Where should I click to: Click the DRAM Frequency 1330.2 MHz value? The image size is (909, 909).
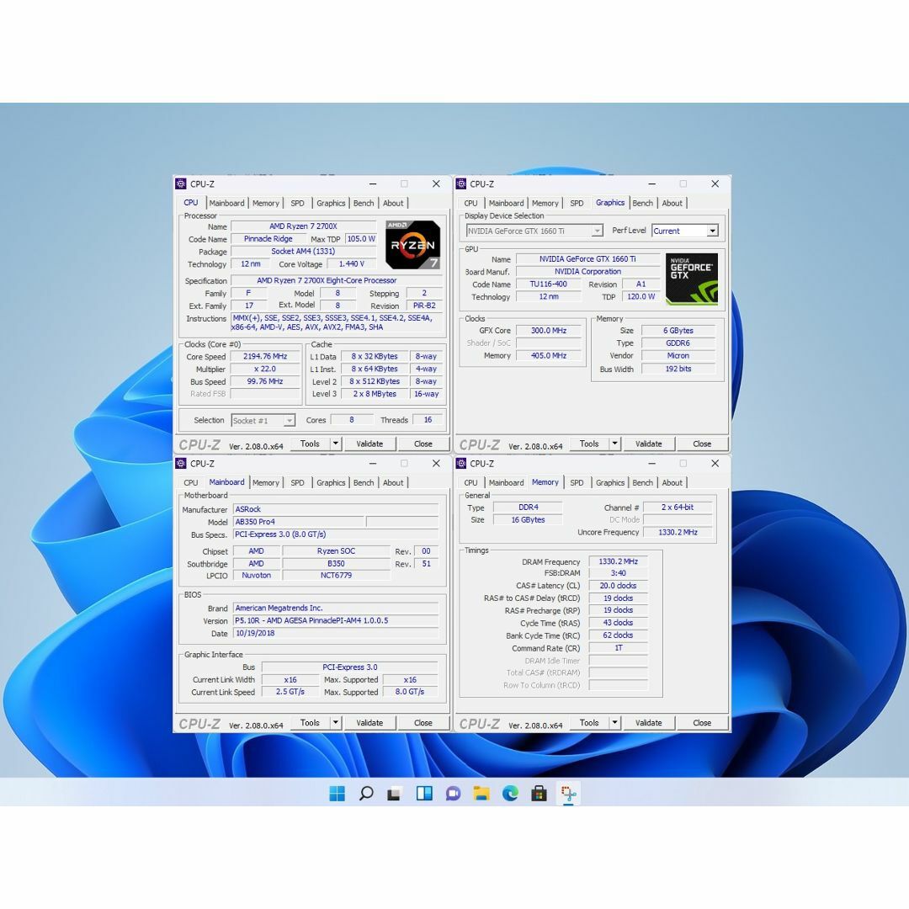click(618, 561)
